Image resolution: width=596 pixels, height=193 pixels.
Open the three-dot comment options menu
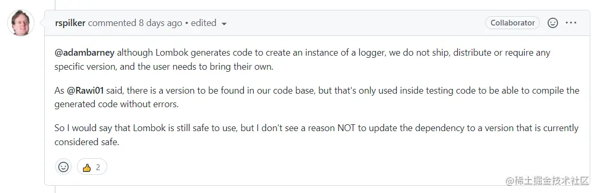coord(571,23)
